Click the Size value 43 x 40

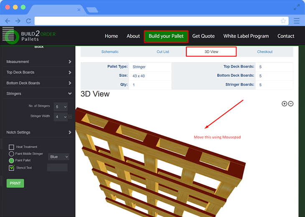[x=139, y=76]
